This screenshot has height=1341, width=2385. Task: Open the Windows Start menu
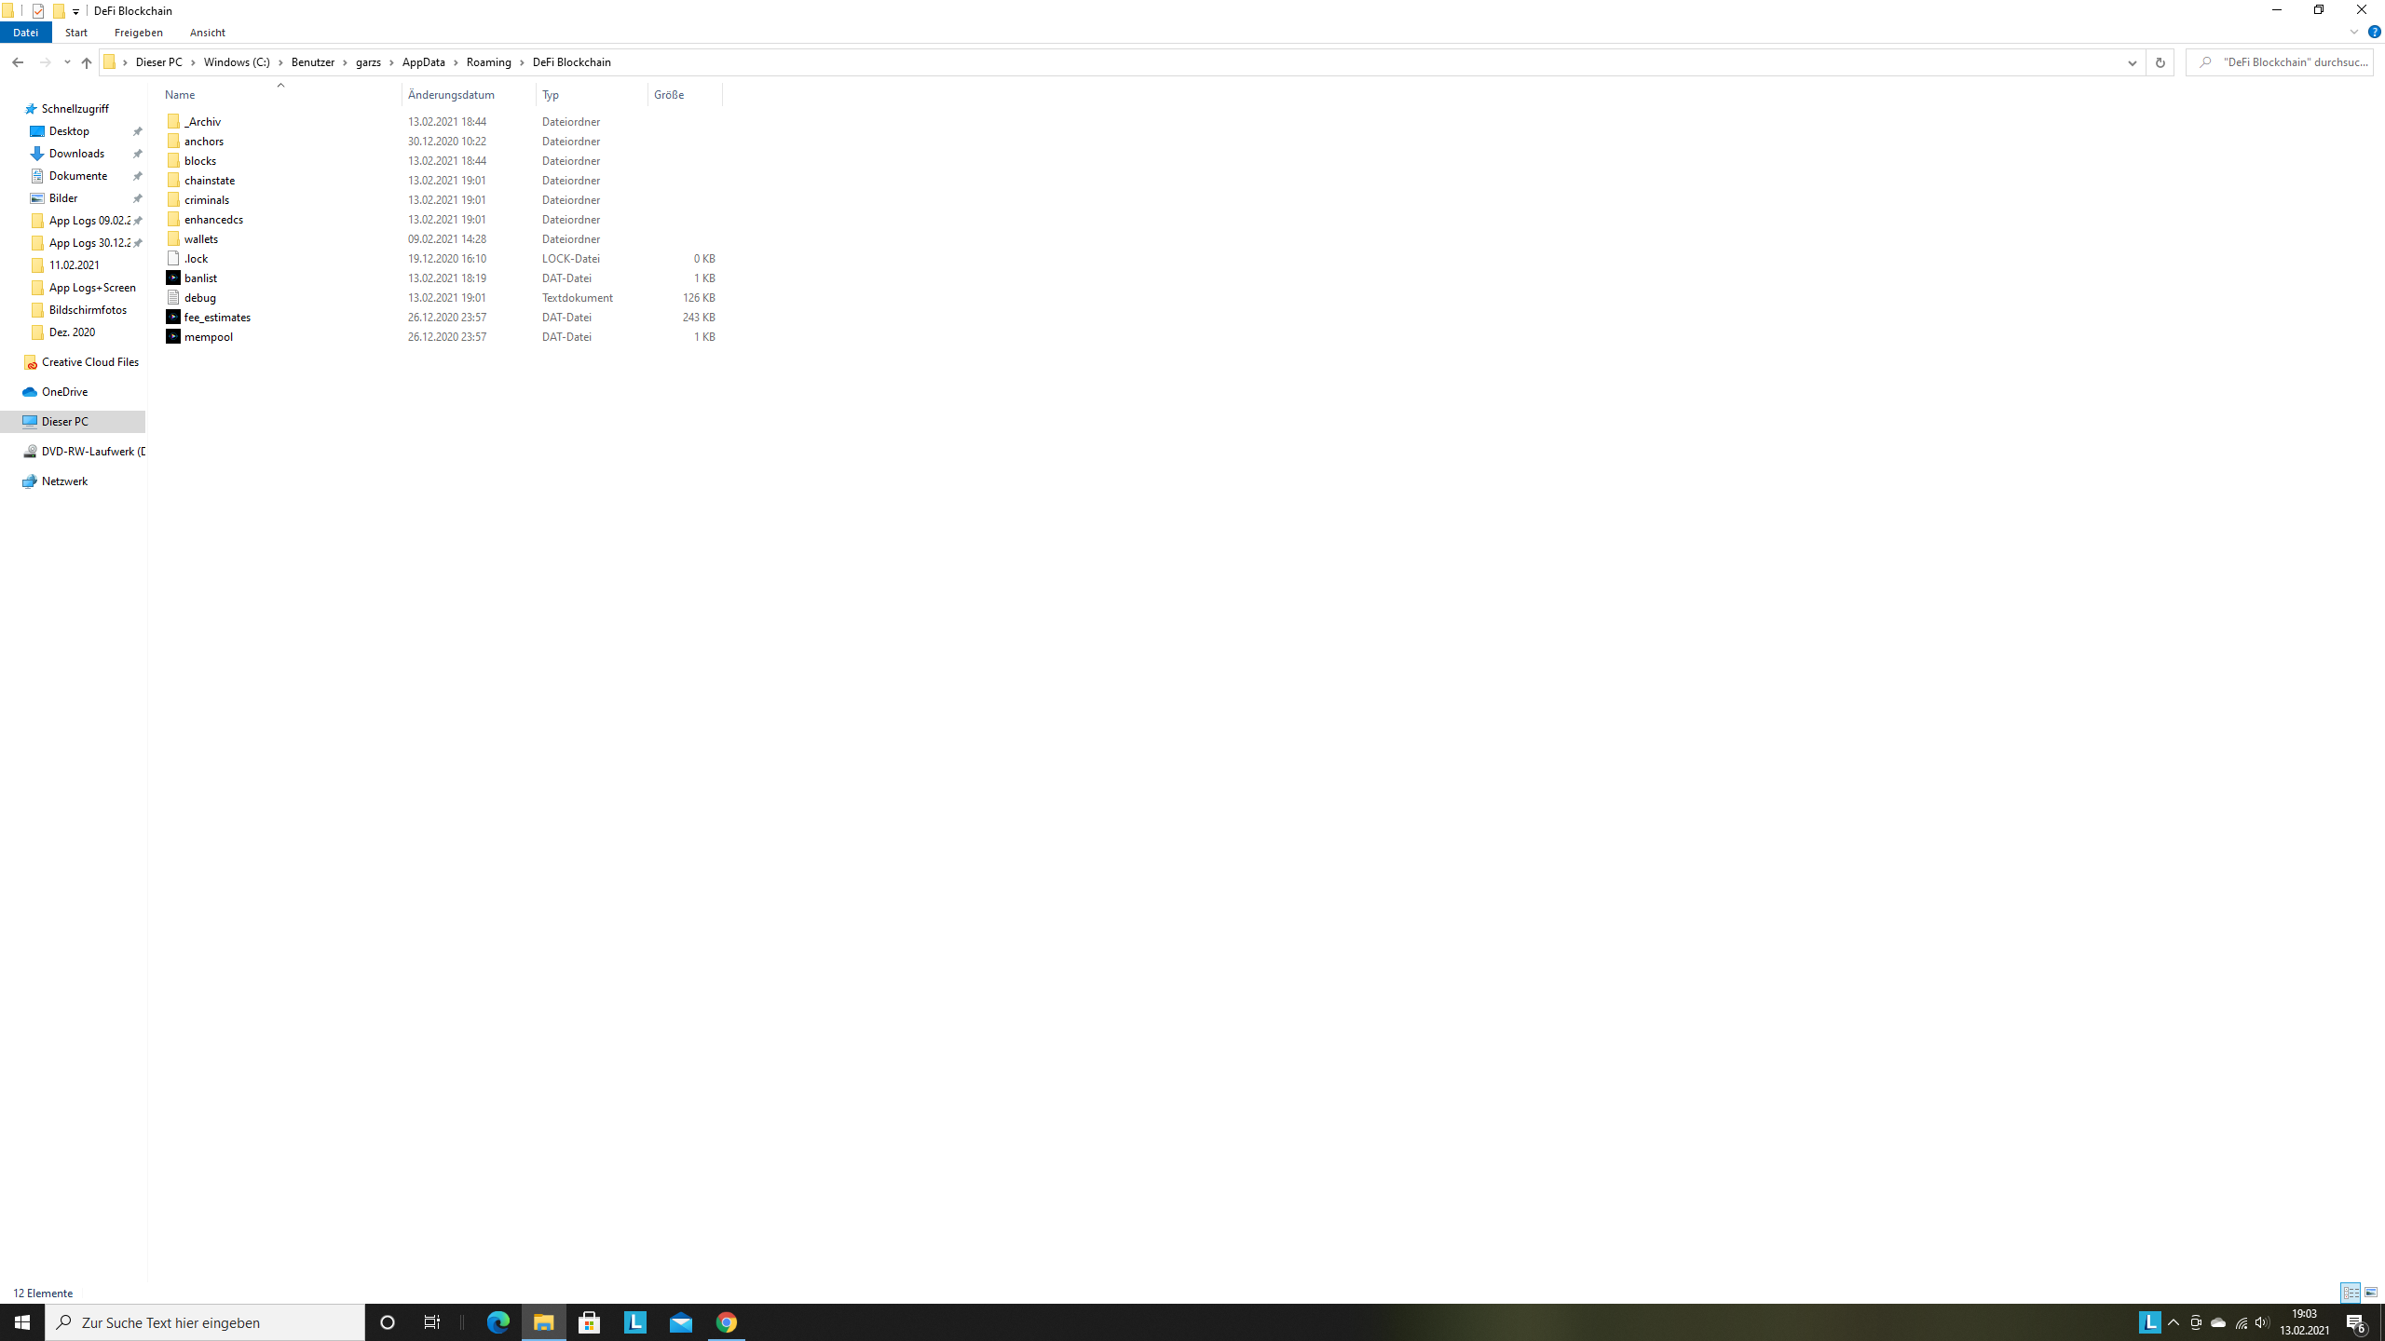point(22,1322)
